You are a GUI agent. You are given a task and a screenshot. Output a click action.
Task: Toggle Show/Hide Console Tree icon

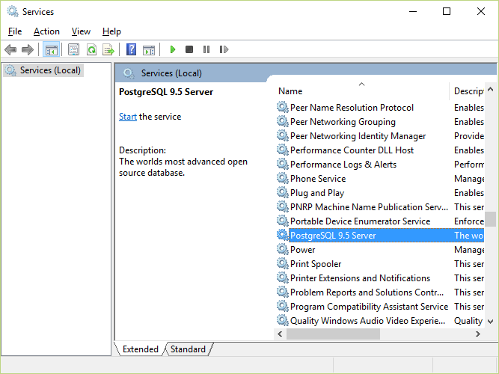[51, 49]
